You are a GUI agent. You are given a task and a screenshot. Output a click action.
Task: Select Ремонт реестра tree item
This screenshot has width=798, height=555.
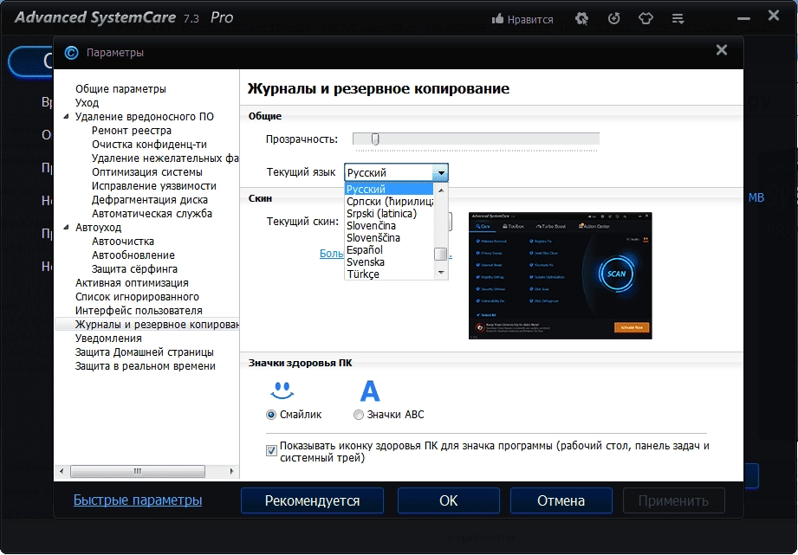132,131
